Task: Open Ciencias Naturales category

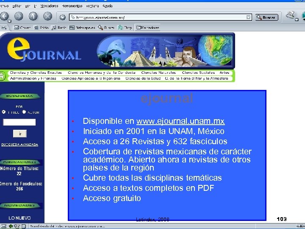Action: pos(158,73)
